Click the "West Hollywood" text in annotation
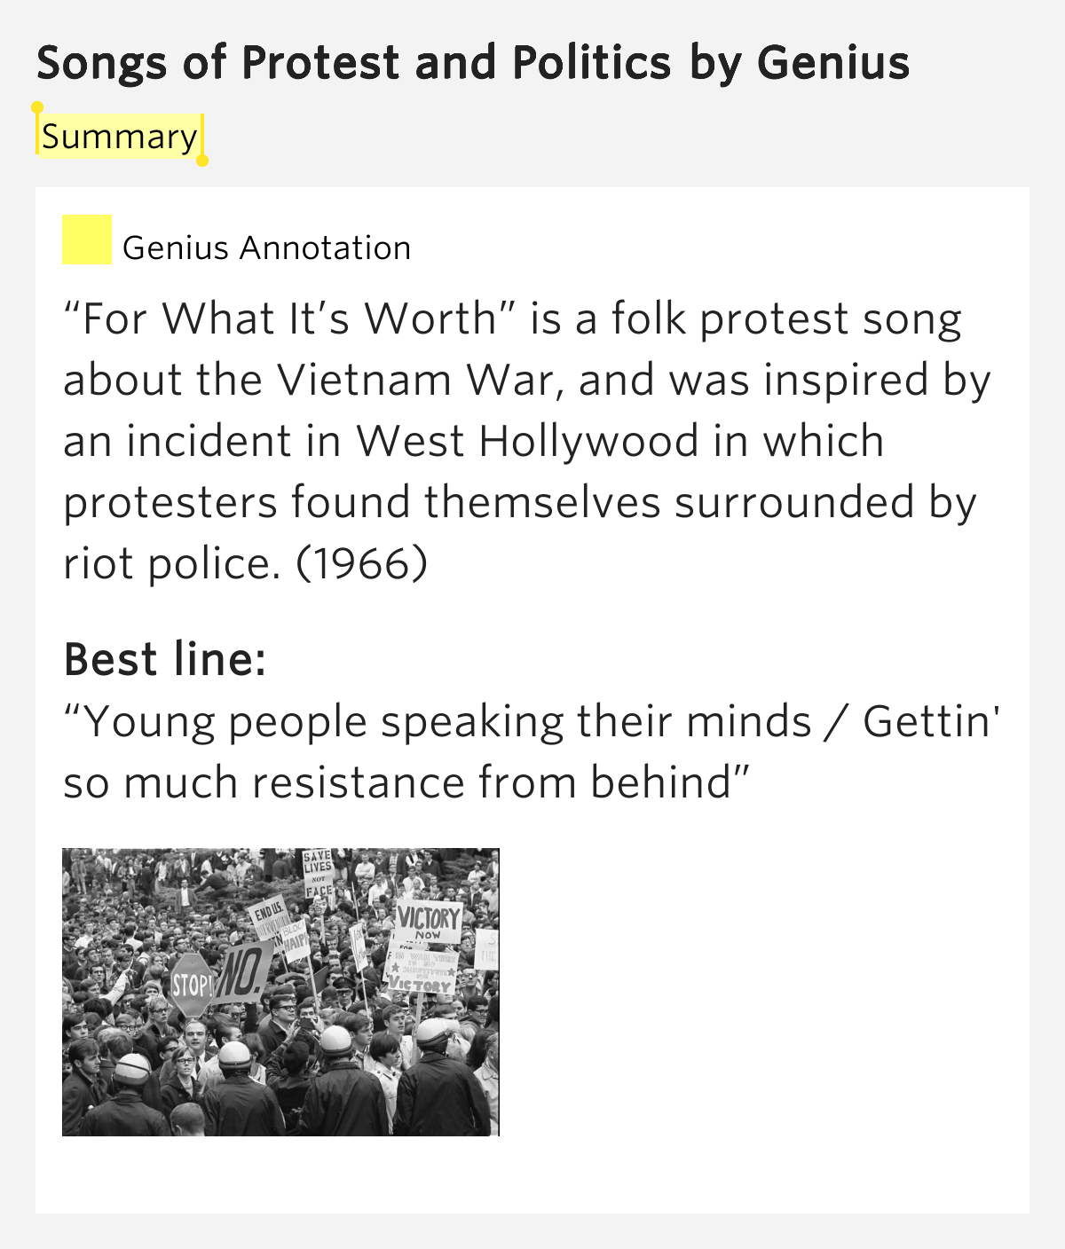 click(x=527, y=440)
